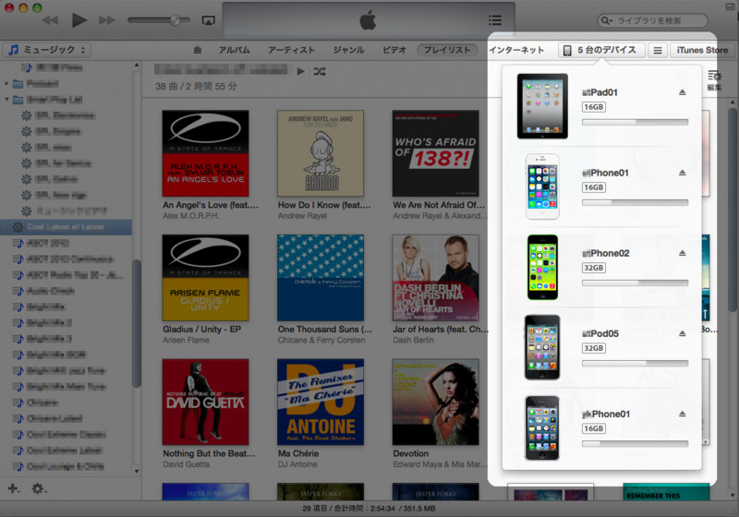Click the sidebar scroll down arrow

pos(137,471)
